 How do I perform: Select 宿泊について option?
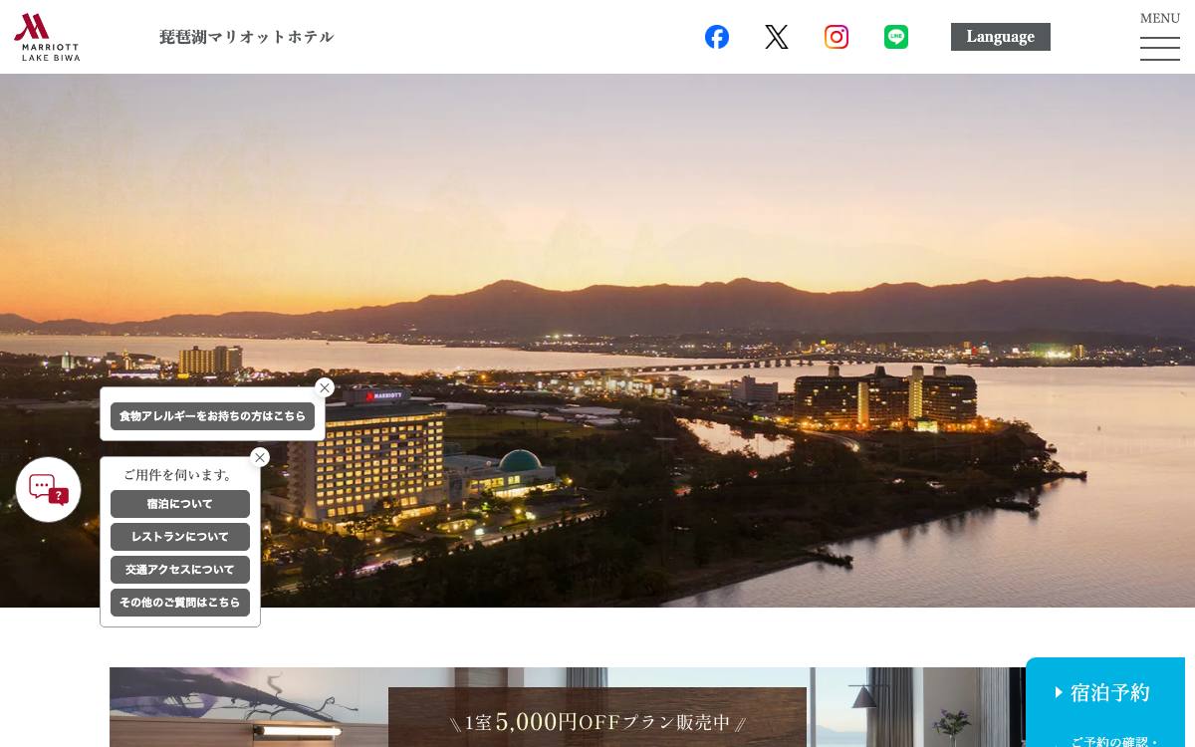coord(180,504)
